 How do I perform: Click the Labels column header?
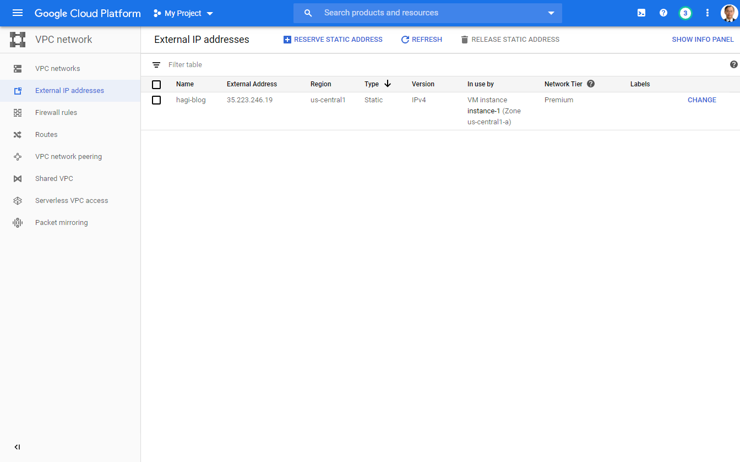(x=640, y=84)
